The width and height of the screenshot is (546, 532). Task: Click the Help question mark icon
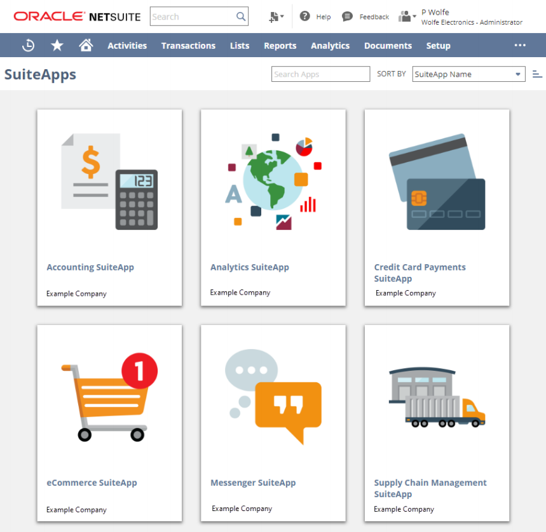(x=305, y=17)
